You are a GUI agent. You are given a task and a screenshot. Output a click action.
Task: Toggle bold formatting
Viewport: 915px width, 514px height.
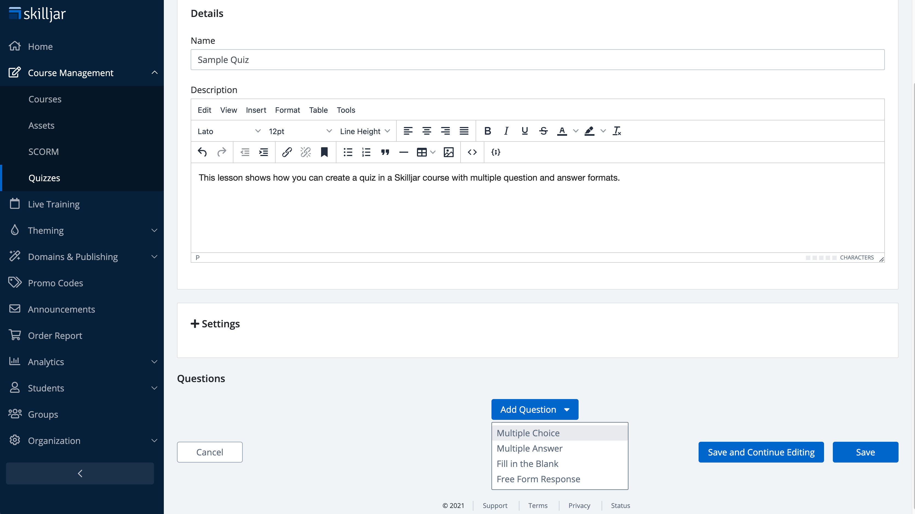(487, 131)
